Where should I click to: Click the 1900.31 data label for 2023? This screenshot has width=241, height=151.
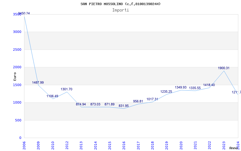[x=224, y=68]
